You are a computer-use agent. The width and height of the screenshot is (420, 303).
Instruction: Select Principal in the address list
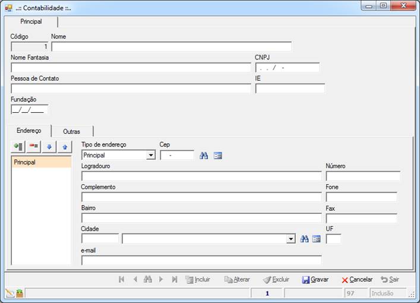point(42,162)
